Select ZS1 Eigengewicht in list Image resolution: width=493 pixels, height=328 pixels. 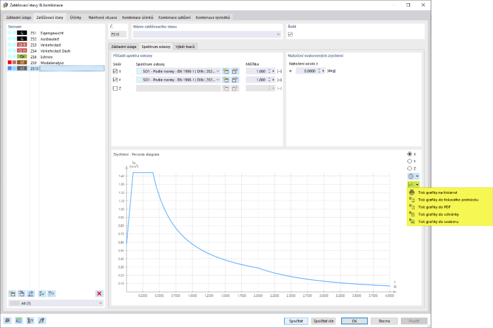pyautogui.click(x=56, y=33)
